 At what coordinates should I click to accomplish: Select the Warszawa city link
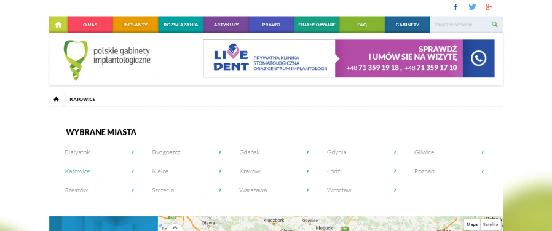(253, 190)
